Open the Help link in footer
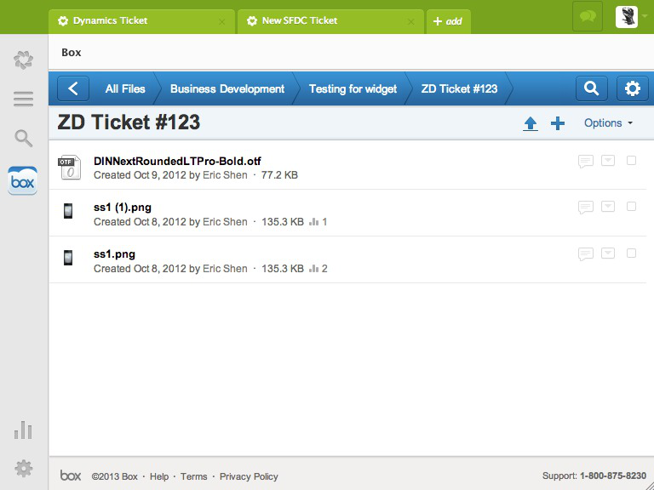 click(x=159, y=476)
